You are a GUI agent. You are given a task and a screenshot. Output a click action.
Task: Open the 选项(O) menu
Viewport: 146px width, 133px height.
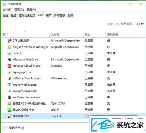pos(19,10)
